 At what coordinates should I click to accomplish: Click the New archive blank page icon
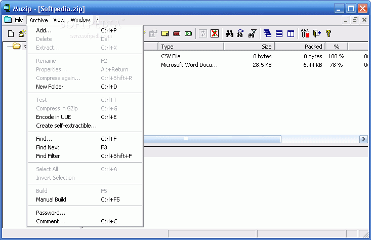11,33
